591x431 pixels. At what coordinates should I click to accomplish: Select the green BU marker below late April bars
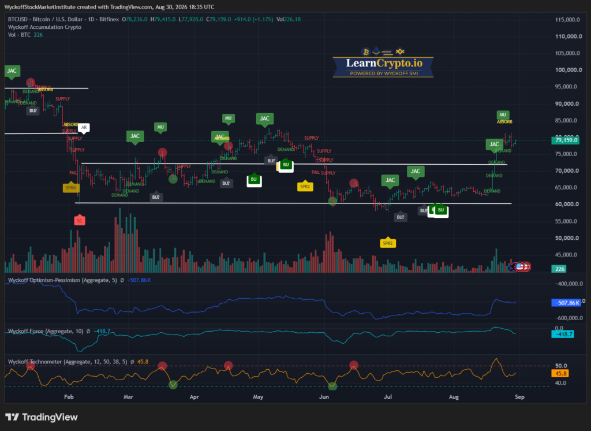point(254,180)
